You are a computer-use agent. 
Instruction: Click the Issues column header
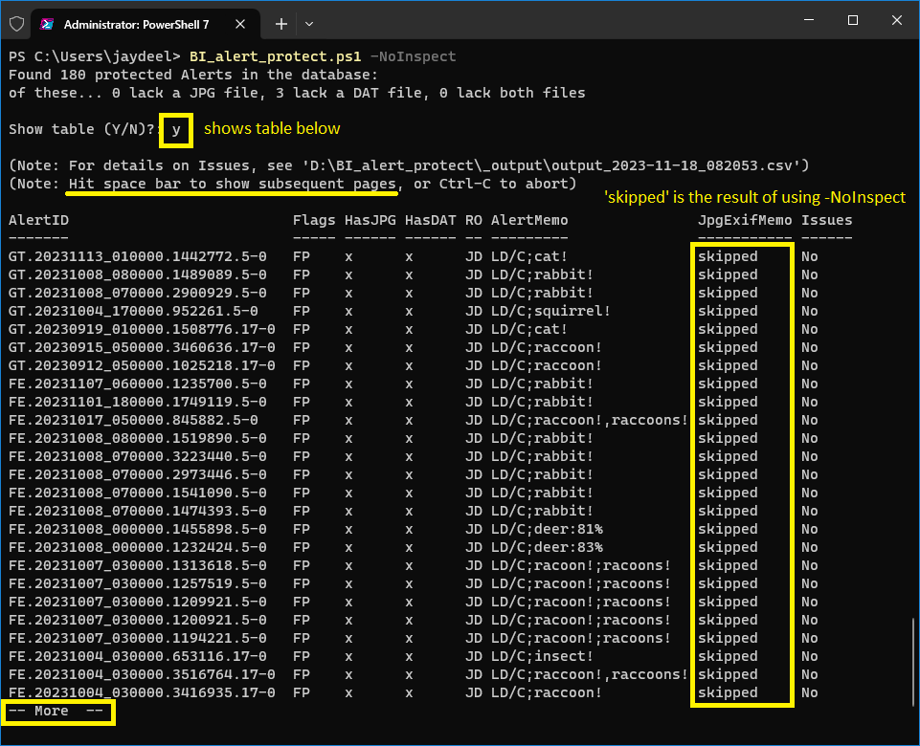[x=826, y=220]
